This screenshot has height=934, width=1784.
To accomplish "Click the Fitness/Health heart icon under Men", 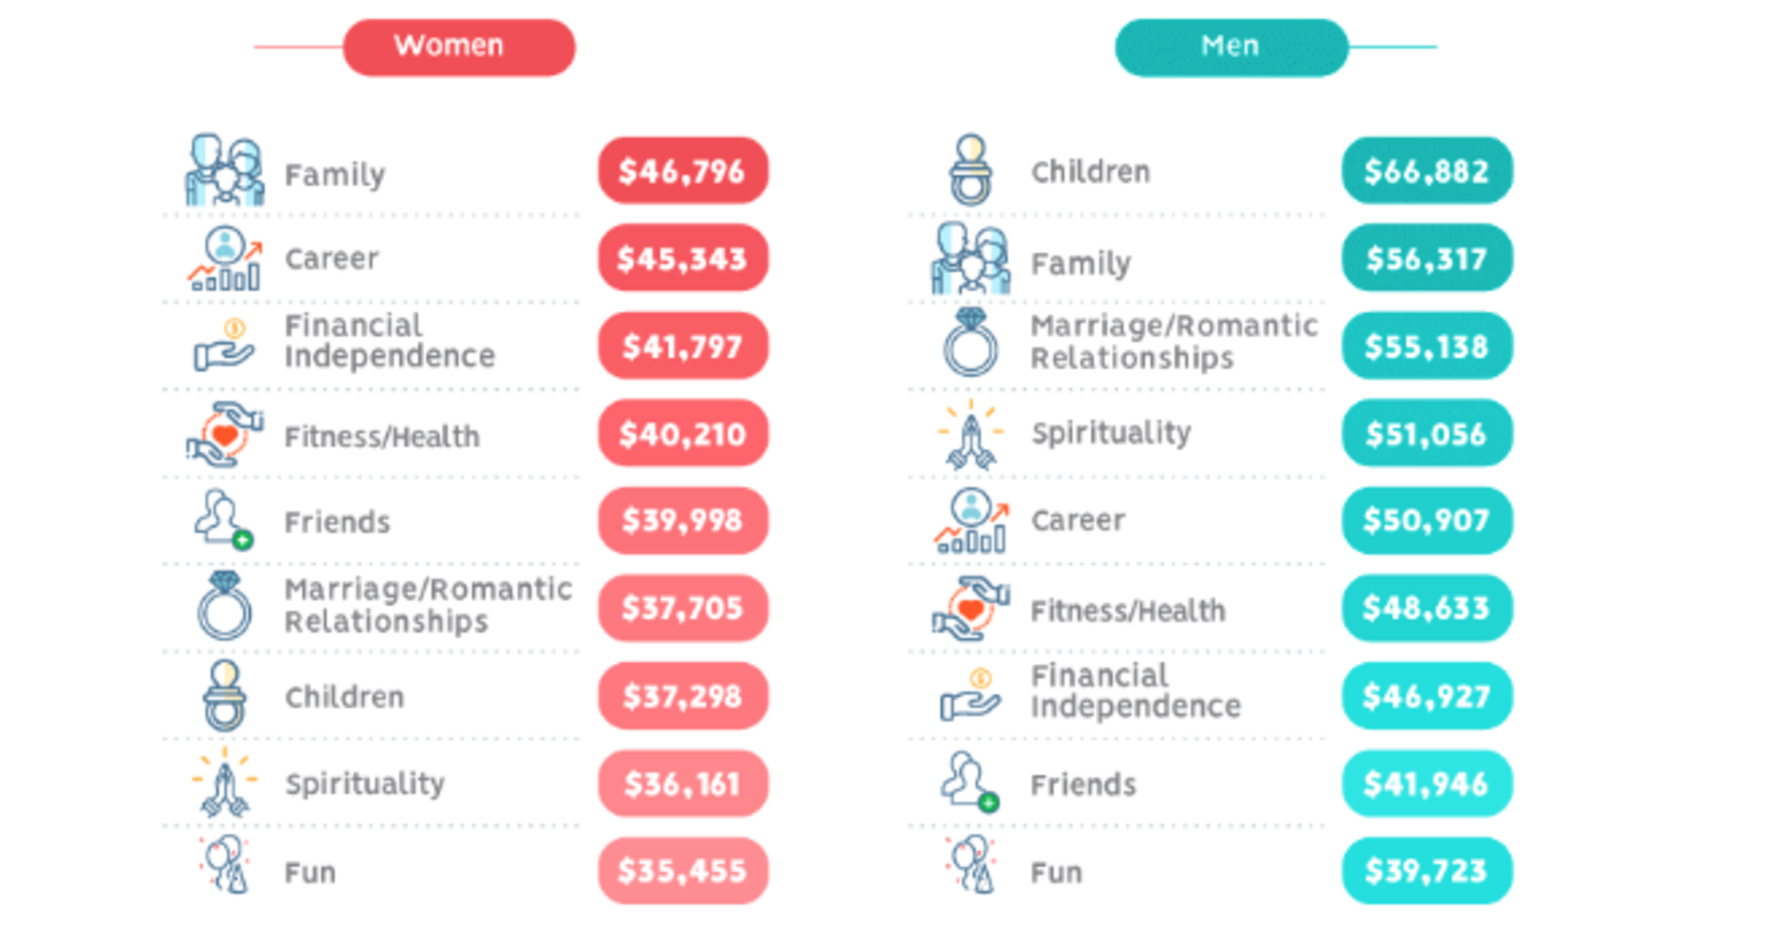I will click(970, 609).
